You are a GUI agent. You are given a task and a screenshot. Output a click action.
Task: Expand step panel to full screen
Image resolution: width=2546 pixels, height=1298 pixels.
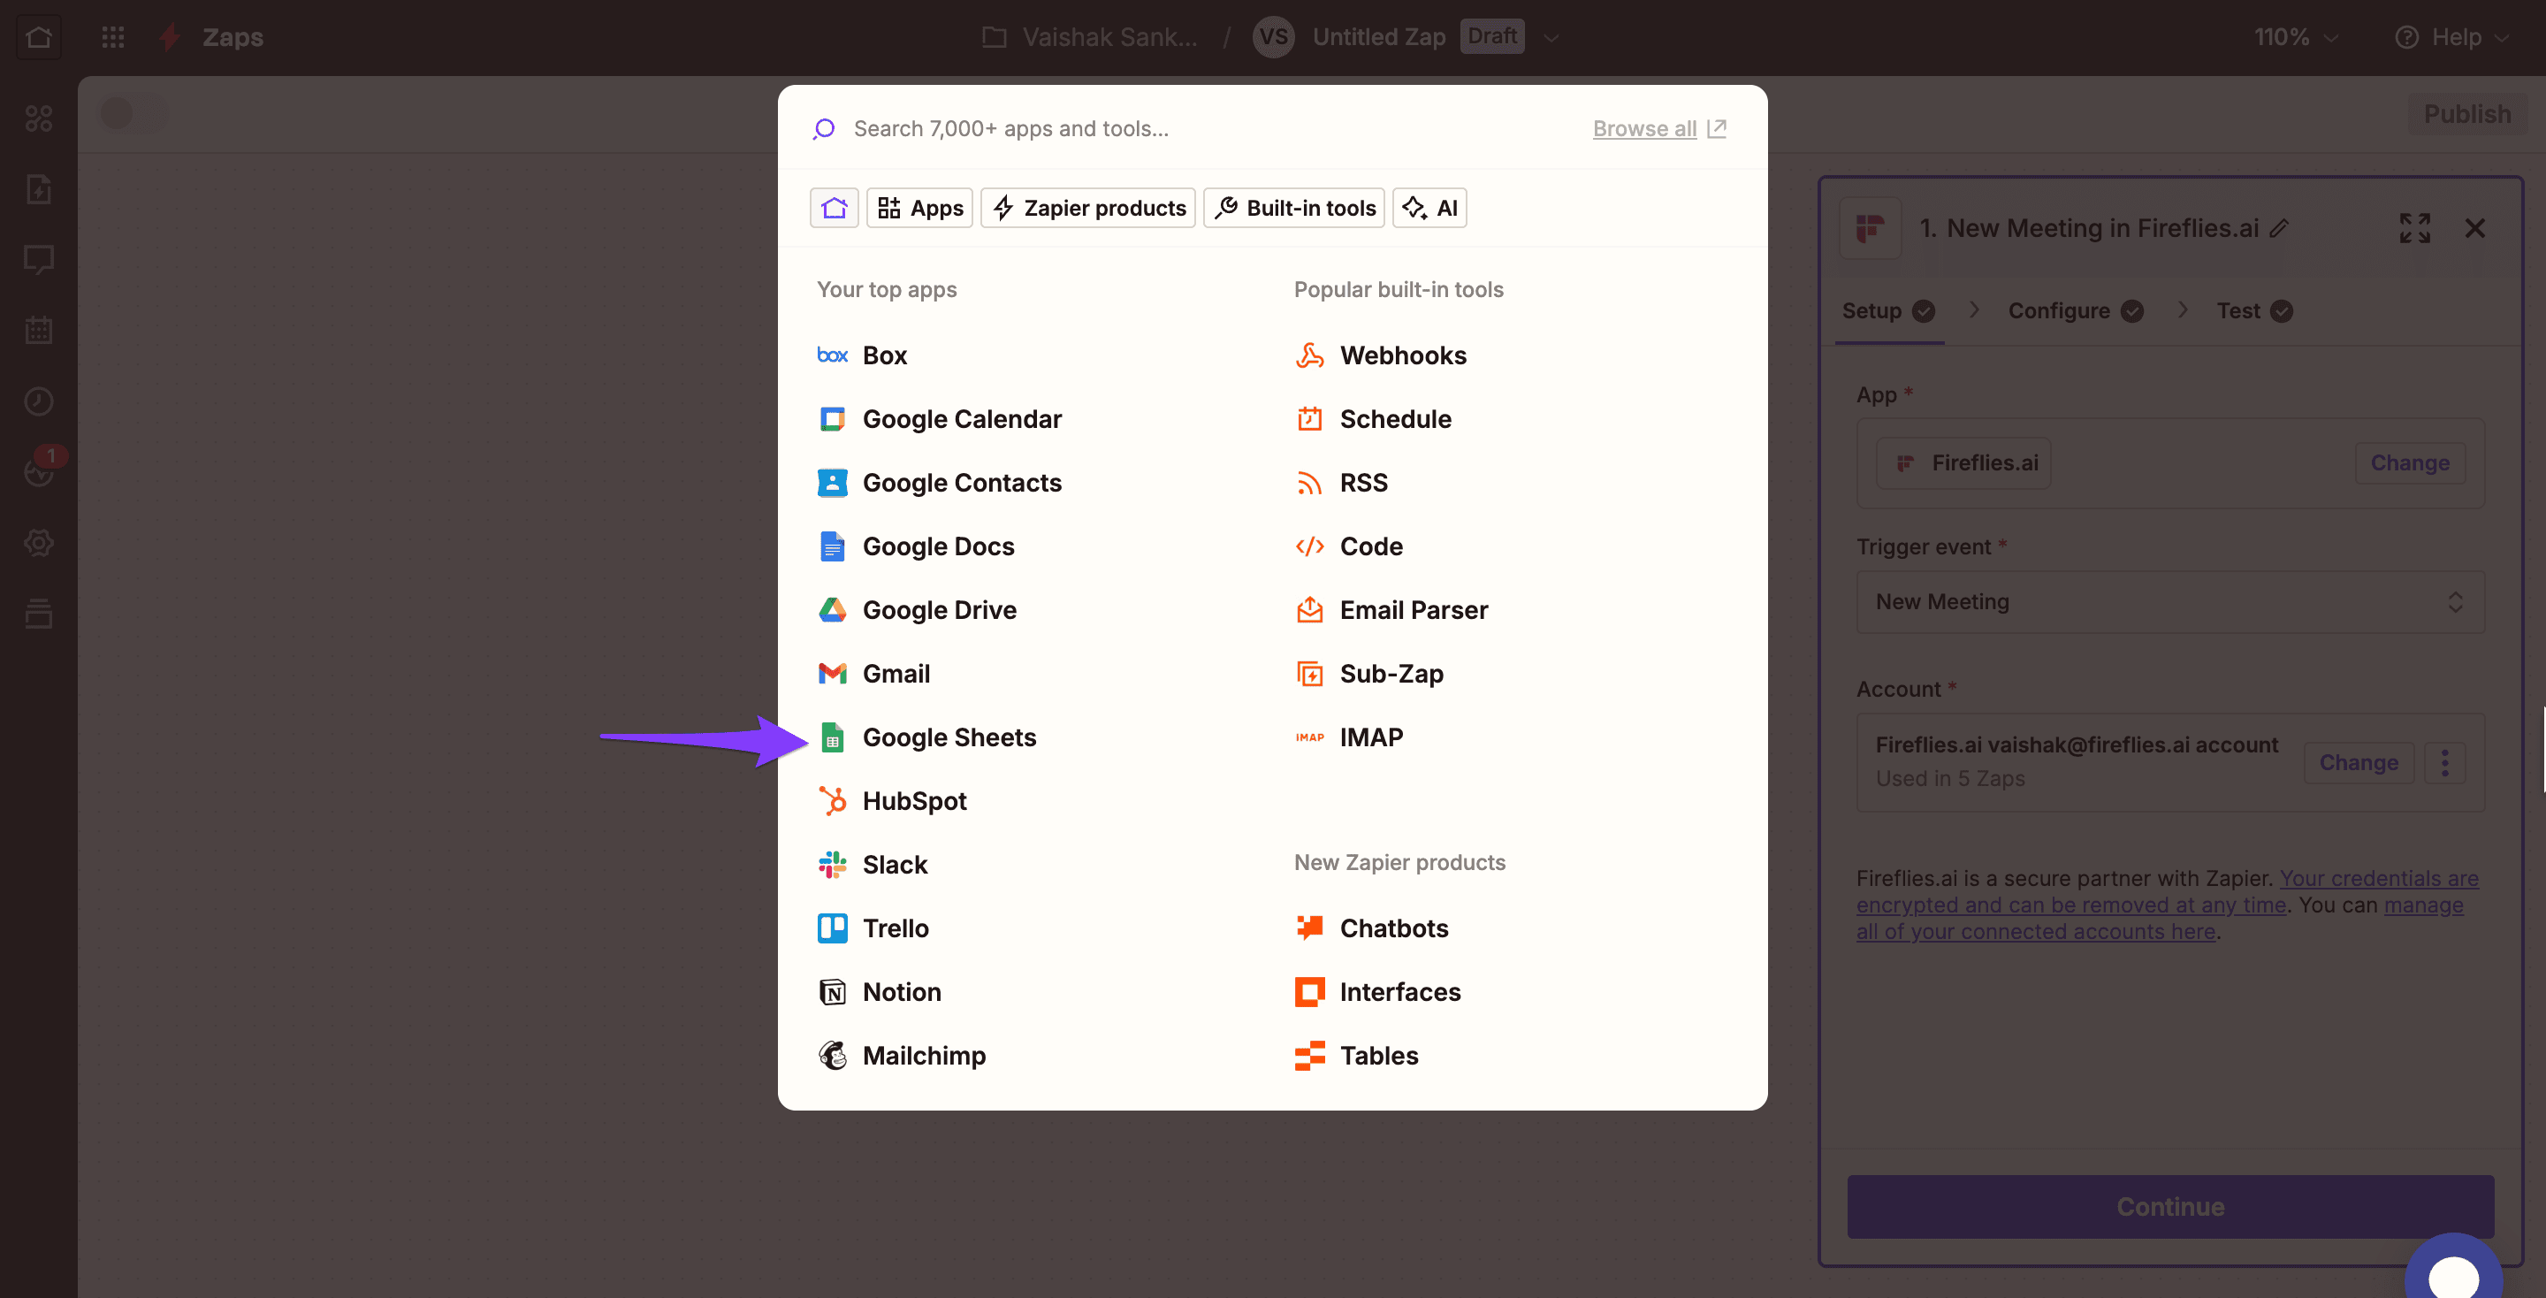click(x=2414, y=228)
